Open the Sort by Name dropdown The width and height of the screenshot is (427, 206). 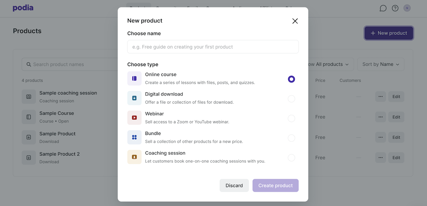pos(381,64)
